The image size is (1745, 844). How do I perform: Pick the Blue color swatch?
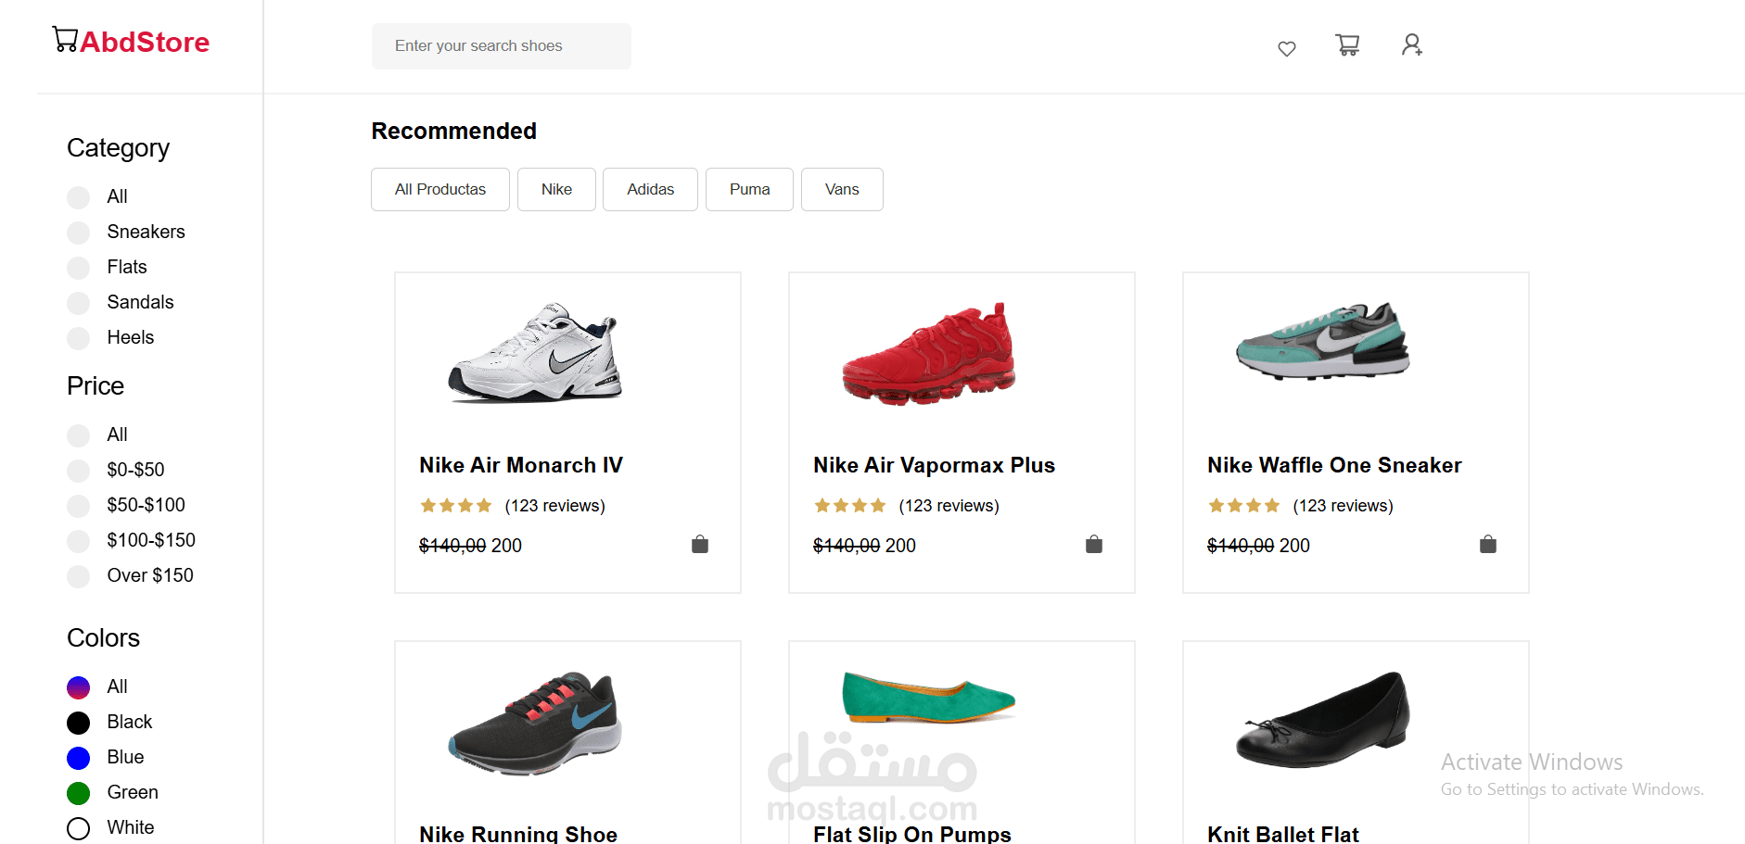79,758
